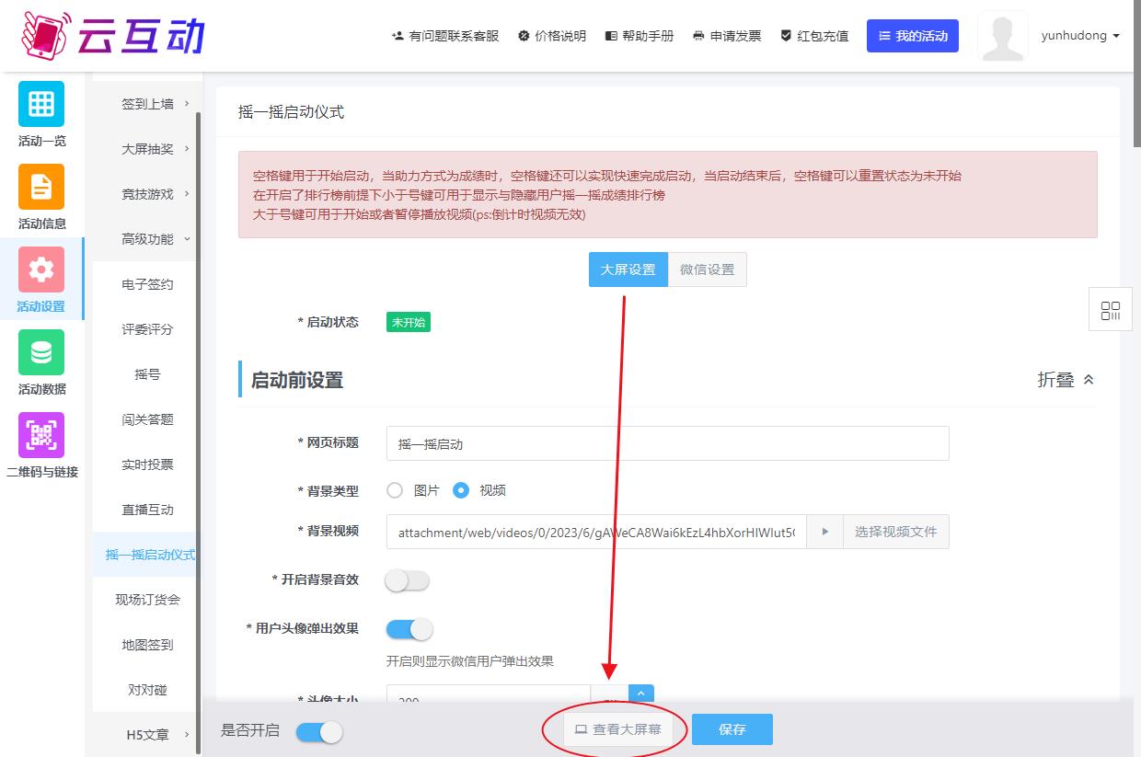Open the 活动数据 database icon

(41, 352)
